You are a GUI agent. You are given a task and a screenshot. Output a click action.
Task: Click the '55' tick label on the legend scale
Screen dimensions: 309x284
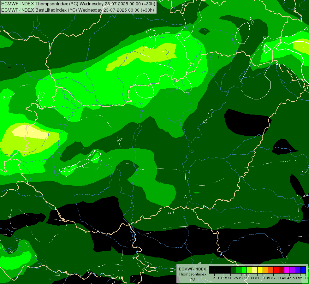[x=300, y=278]
